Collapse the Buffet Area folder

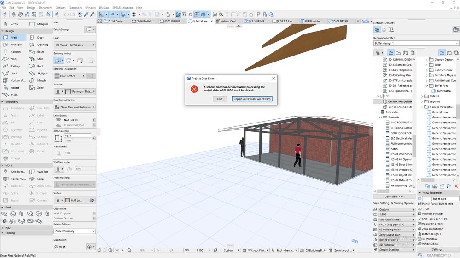pos(427,86)
